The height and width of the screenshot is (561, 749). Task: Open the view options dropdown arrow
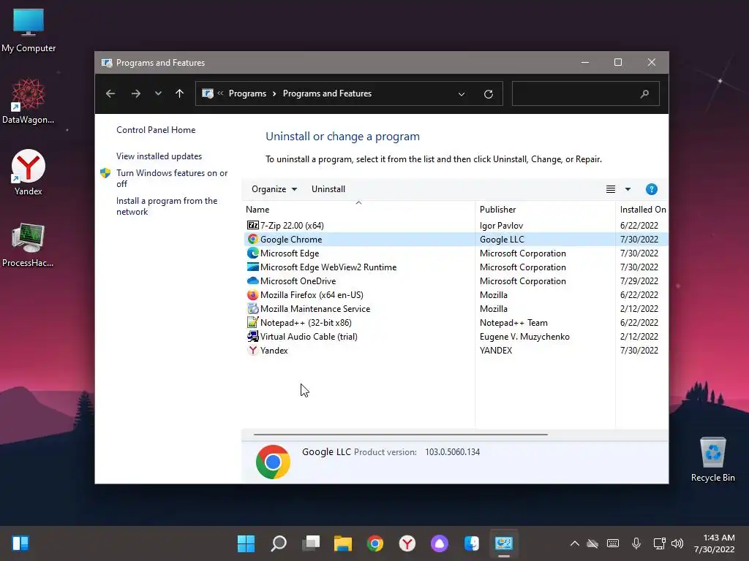point(628,189)
